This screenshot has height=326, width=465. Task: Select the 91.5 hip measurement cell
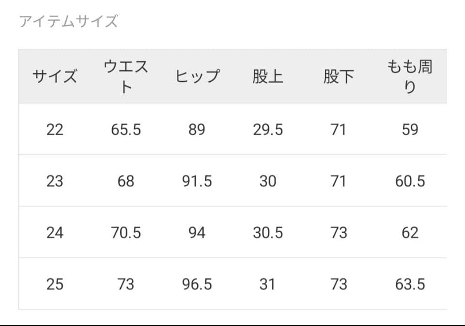pyautogui.click(x=197, y=181)
